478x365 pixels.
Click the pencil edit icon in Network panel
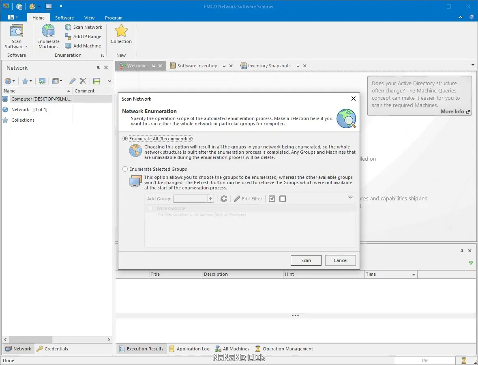pyautogui.click(x=72, y=81)
